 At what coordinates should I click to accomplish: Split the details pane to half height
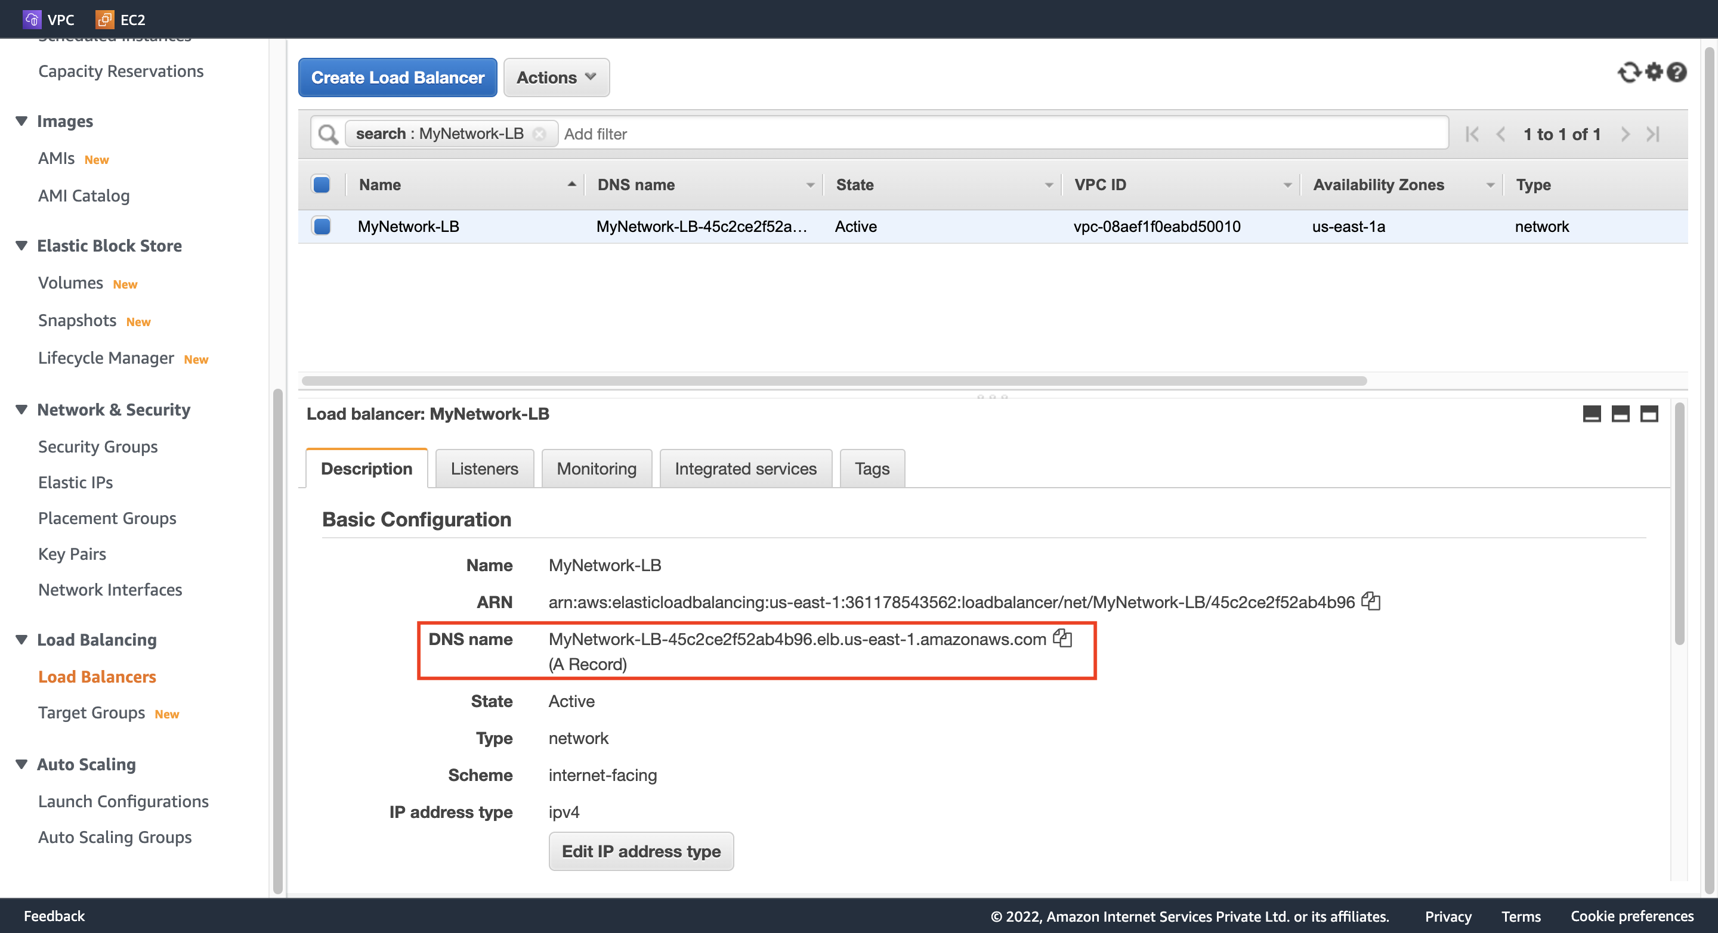[x=1620, y=414]
